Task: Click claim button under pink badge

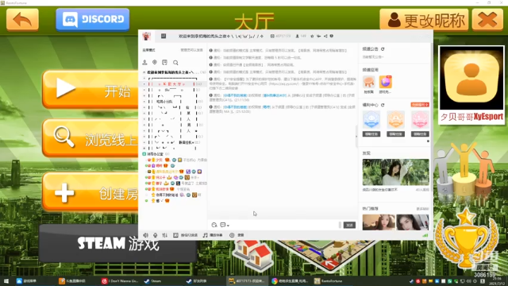Action: pos(420,134)
